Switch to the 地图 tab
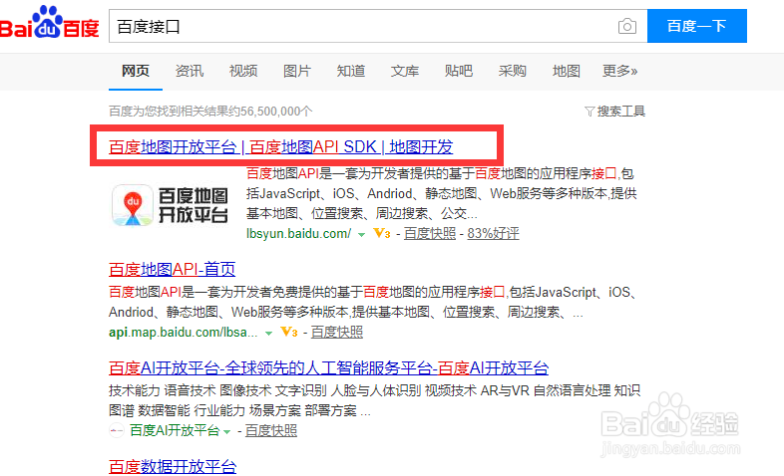The image size is (784, 476). (x=566, y=71)
